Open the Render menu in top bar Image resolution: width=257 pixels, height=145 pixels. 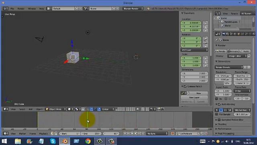pyautogui.click(x=21, y=8)
